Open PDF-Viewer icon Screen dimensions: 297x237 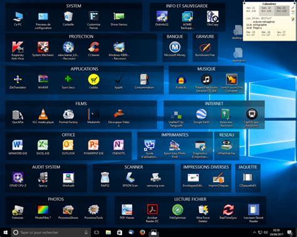[x=127, y=210]
